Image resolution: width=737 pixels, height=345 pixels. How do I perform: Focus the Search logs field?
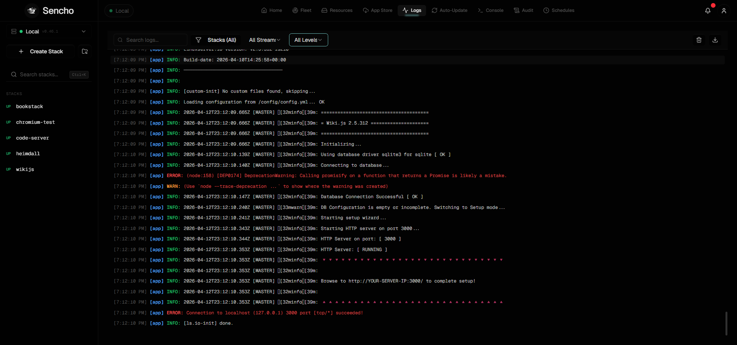pyautogui.click(x=150, y=40)
